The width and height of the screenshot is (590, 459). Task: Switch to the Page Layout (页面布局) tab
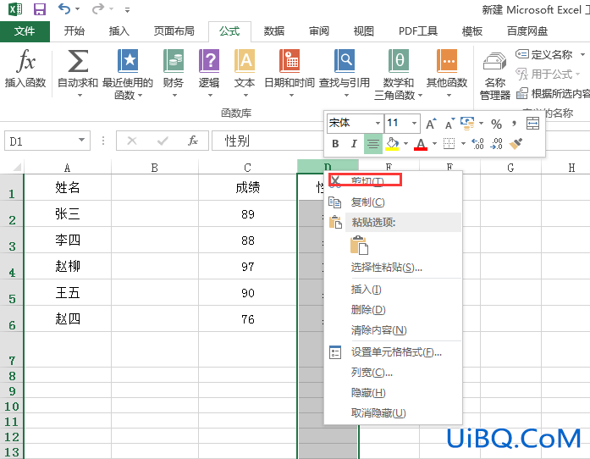174,30
